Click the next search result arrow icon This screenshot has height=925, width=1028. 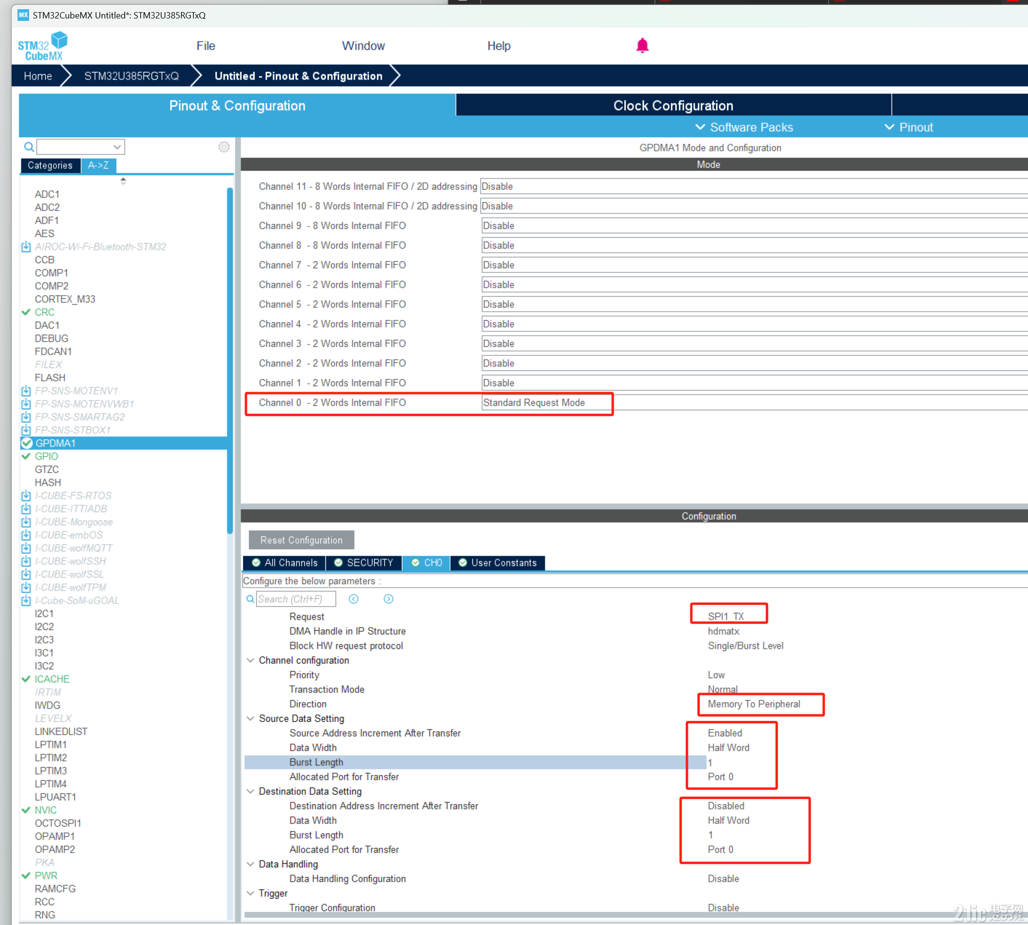pyautogui.click(x=388, y=599)
